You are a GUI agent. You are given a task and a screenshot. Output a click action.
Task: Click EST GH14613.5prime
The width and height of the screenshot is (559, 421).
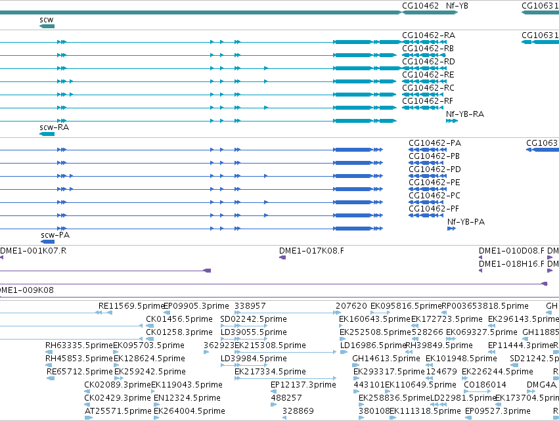click(386, 359)
